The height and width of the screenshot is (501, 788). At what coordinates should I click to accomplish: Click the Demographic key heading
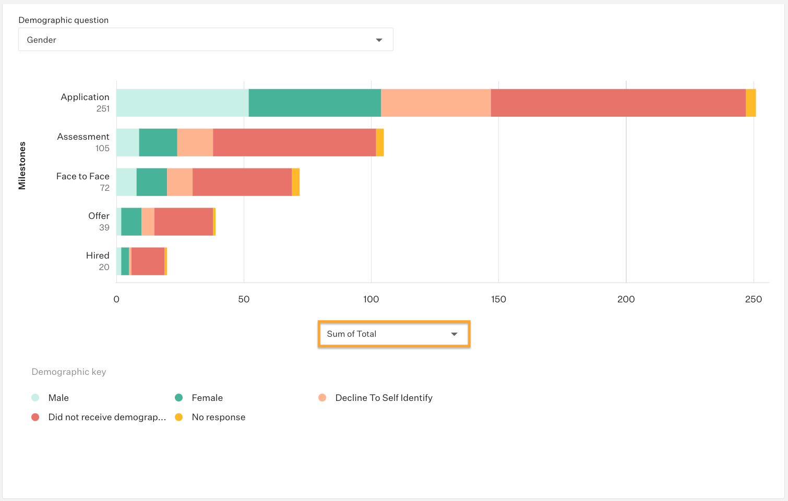coord(68,372)
